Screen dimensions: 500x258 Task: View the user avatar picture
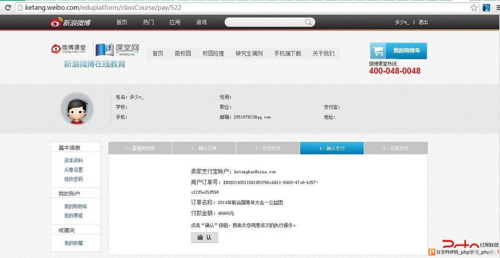tap(77, 109)
